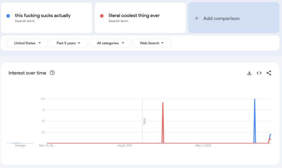Click the Aug 8, 2021 axis label
Screen dimensions: 282x168
[x=124, y=146]
